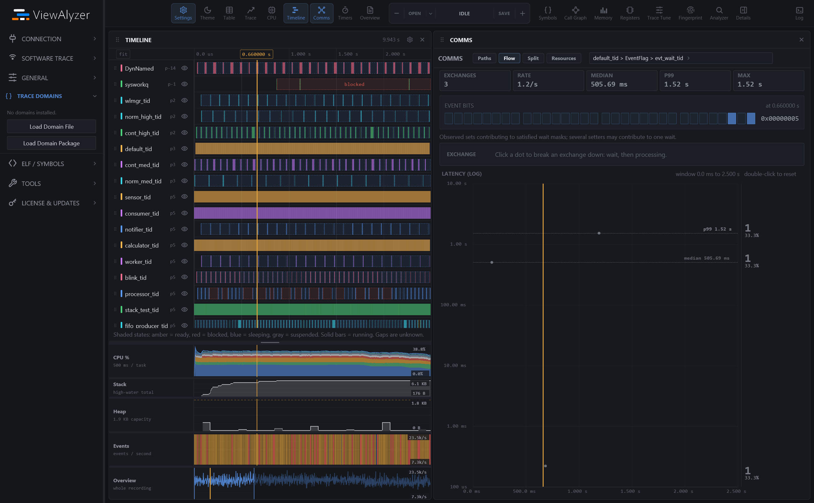The width and height of the screenshot is (814, 503).
Task: Toggle visibility of stack_test_tid
Action: [x=185, y=310]
